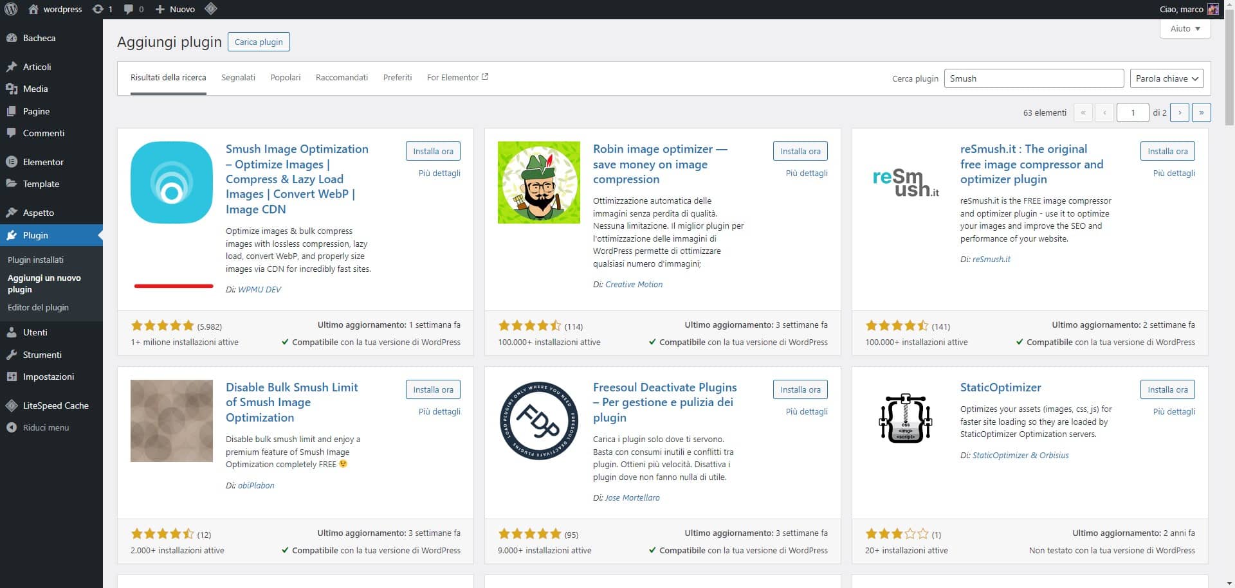Viewport: 1235px width, 588px height.
Task: Open For Elementor external tab
Action: point(457,78)
